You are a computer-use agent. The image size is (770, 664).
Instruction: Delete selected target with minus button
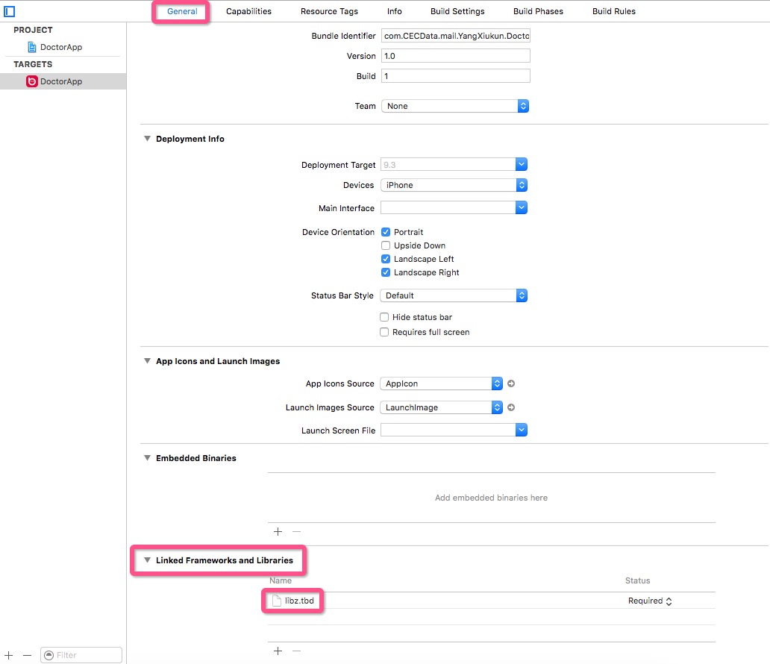coord(27,655)
